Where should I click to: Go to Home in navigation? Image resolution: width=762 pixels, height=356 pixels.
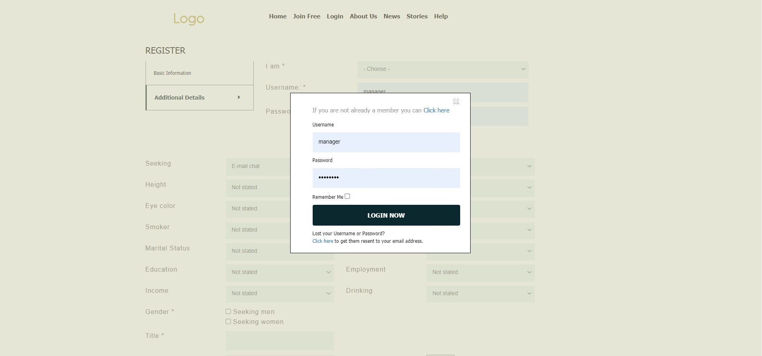pyautogui.click(x=277, y=16)
